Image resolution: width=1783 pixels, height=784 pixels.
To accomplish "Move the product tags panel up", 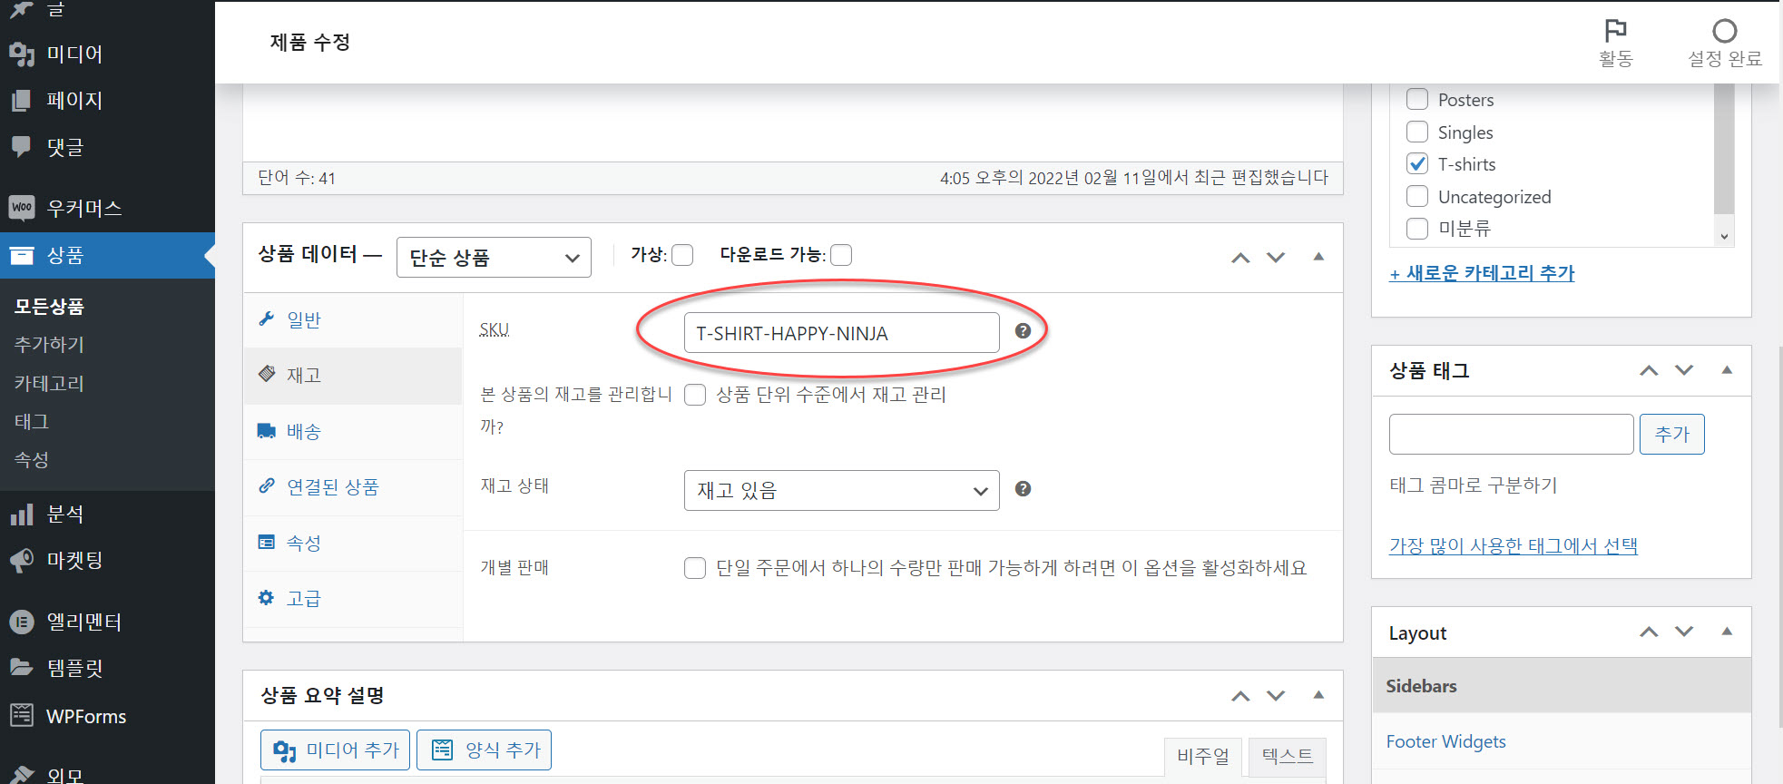I will point(1649,370).
